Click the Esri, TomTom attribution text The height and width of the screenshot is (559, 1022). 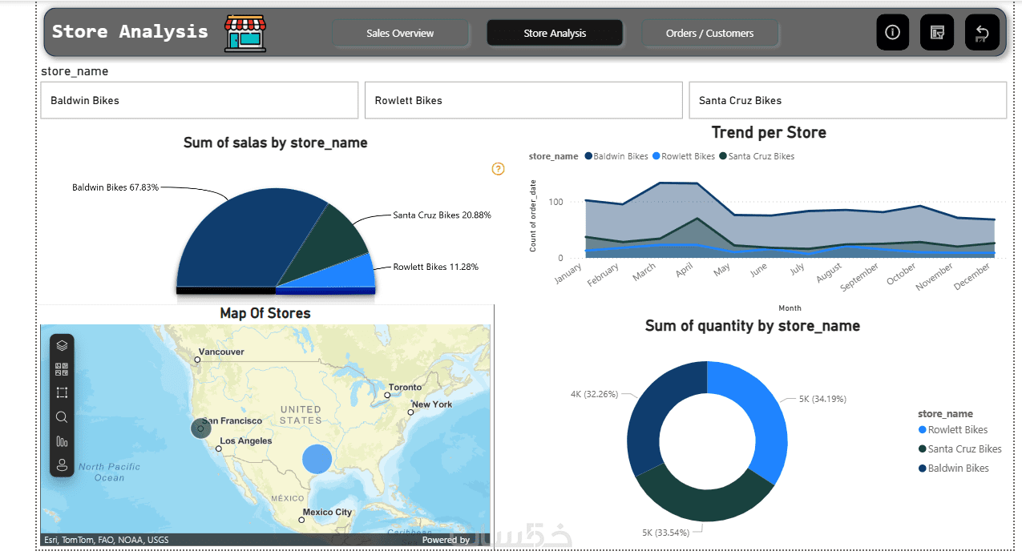pyautogui.click(x=106, y=540)
